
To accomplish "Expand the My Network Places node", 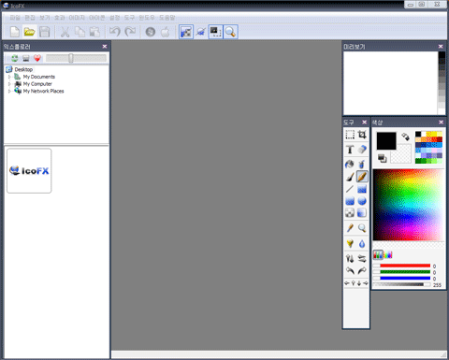I will (9, 91).
